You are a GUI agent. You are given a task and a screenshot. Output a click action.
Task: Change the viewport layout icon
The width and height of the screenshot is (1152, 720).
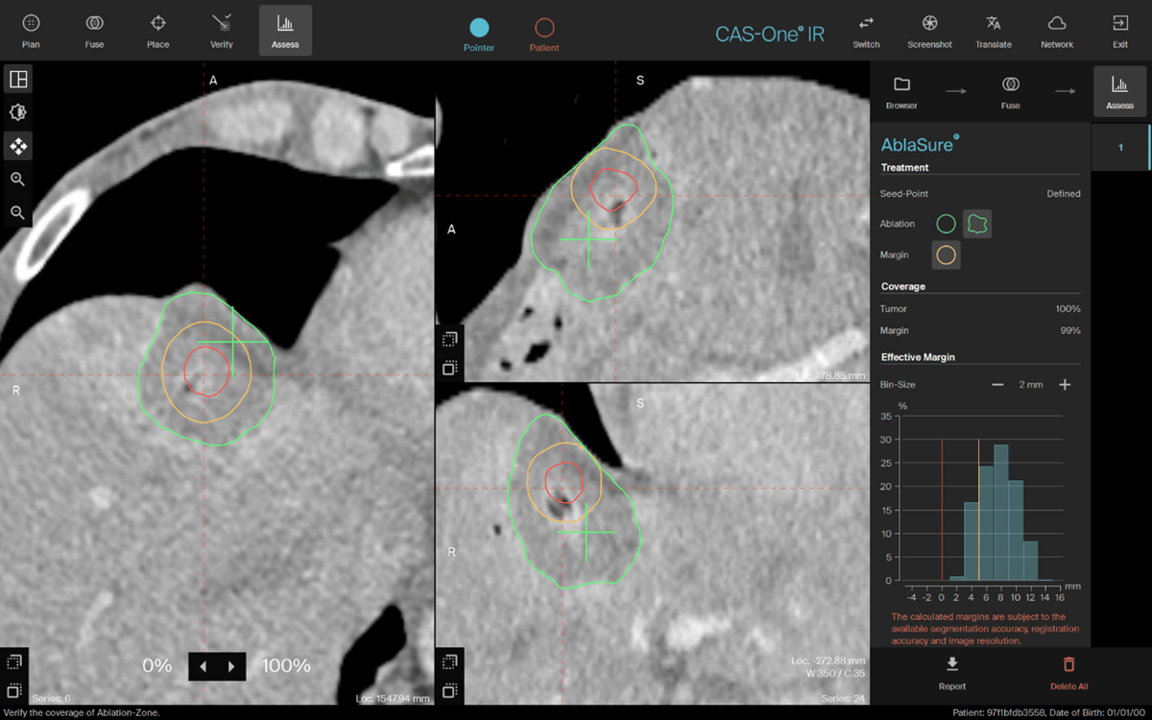[x=17, y=79]
